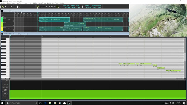187x105 pixels.
Task: Open the QUANTIZE dropdown
Action: [94, 7]
